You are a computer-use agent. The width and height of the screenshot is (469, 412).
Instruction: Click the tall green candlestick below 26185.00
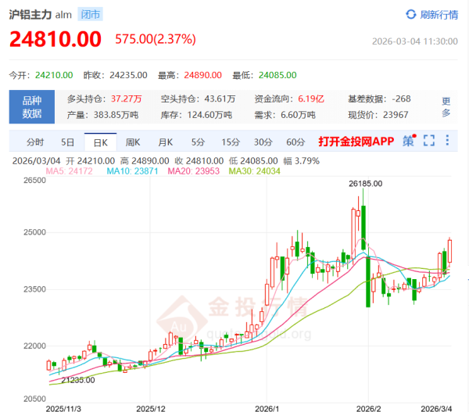[x=363, y=227]
